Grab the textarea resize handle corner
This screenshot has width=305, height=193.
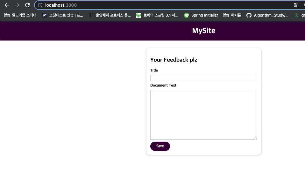255,138
